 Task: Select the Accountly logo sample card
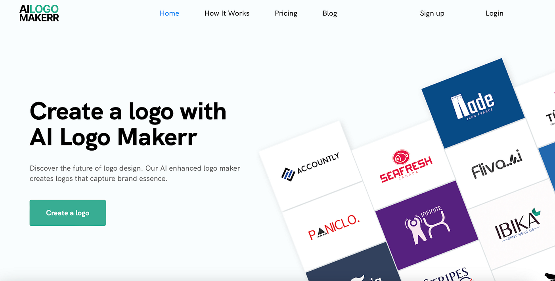click(x=311, y=166)
